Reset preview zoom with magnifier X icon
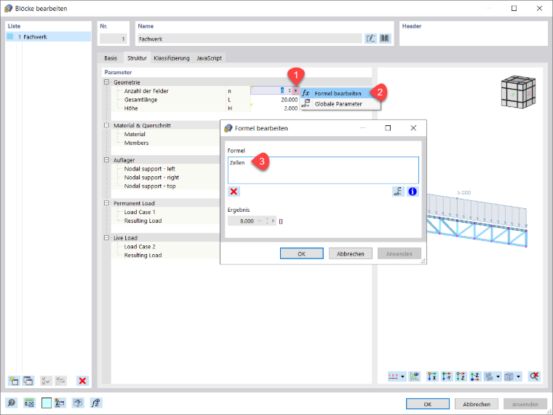Screen dimensions: 553x415 tap(534, 376)
